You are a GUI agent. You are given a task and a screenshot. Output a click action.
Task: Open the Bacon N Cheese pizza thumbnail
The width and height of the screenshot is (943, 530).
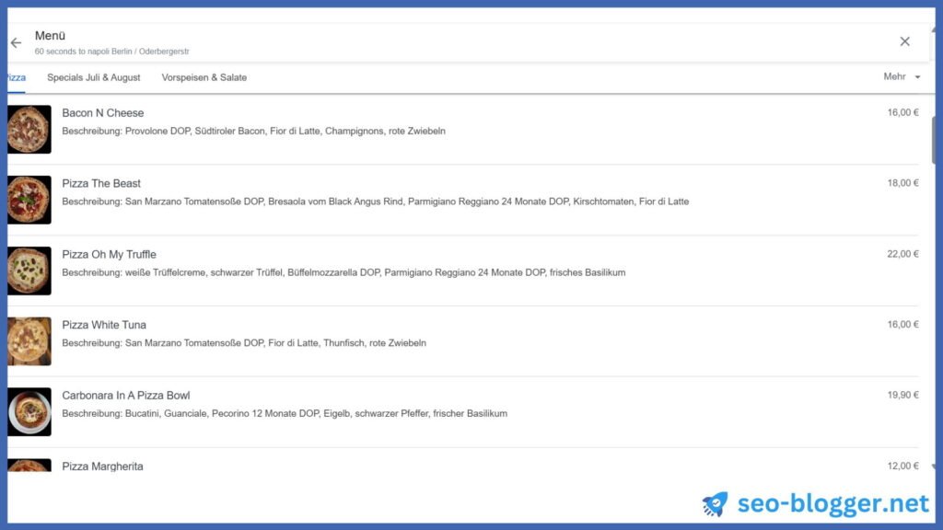coord(29,129)
